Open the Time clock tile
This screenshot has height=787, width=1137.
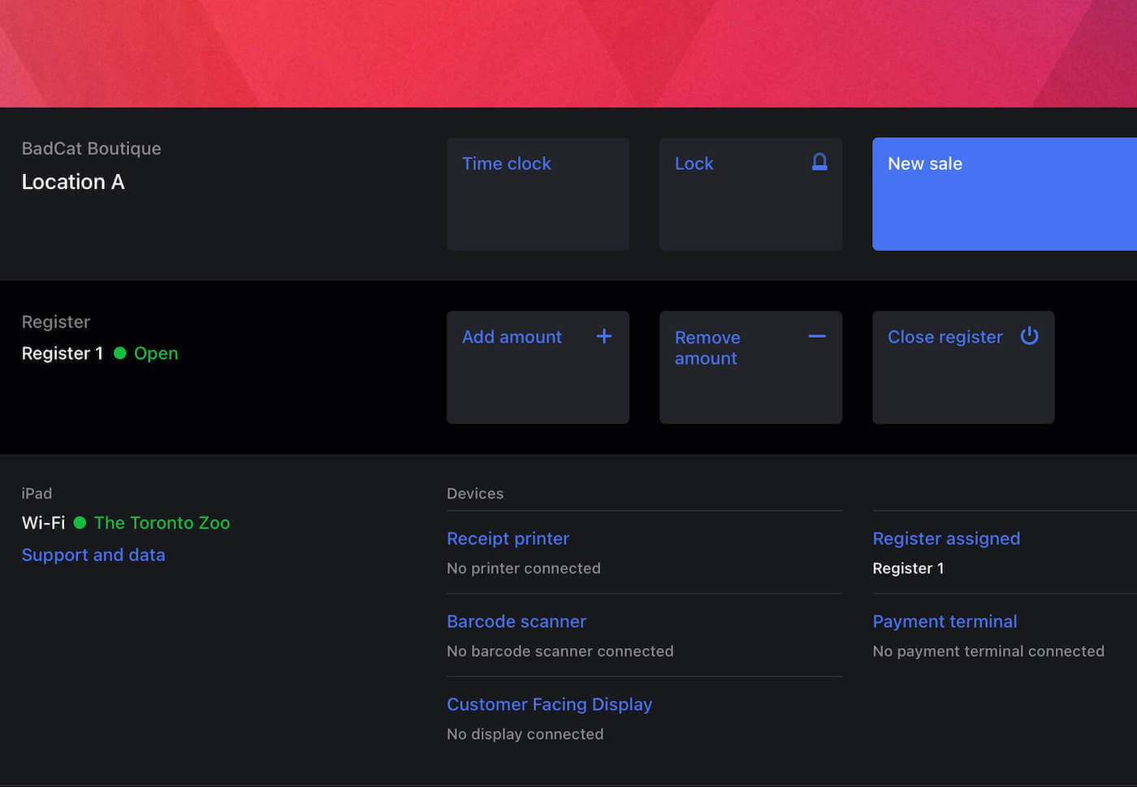point(538,194)
